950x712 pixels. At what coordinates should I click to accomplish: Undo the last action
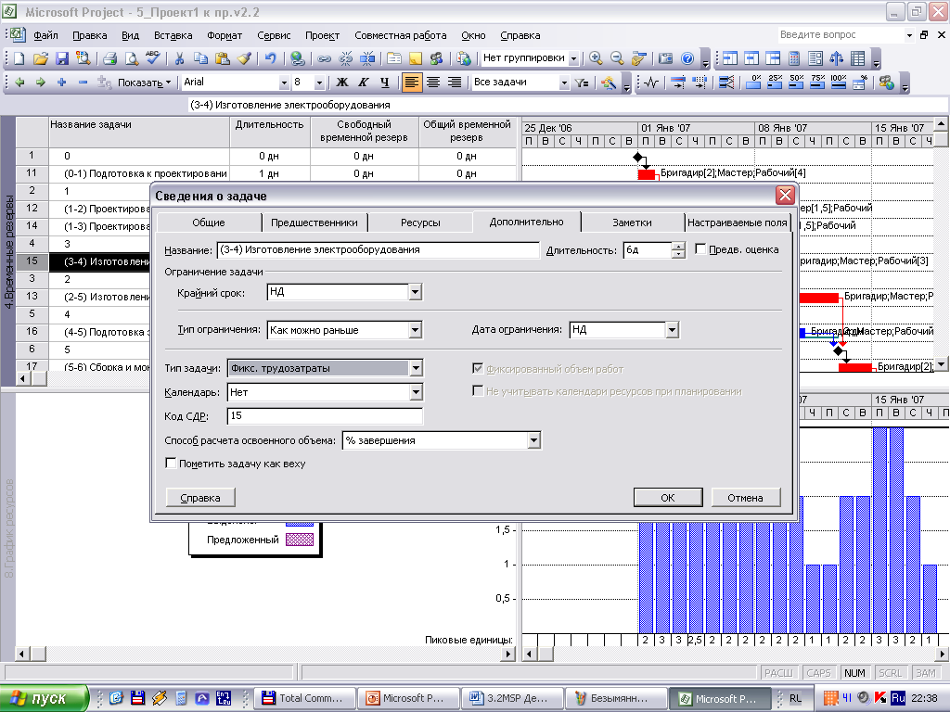pos(270,58)
